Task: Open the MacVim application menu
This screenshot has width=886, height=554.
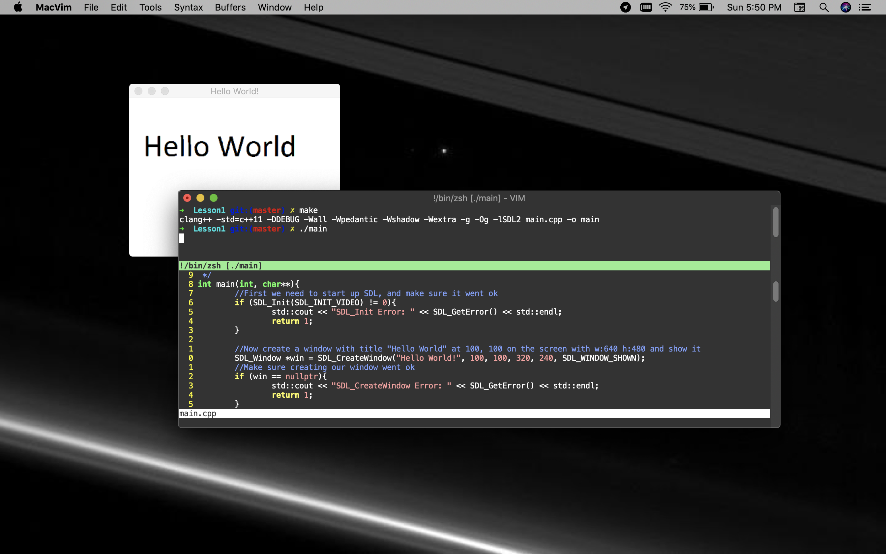Action: (x=53, y=7)
